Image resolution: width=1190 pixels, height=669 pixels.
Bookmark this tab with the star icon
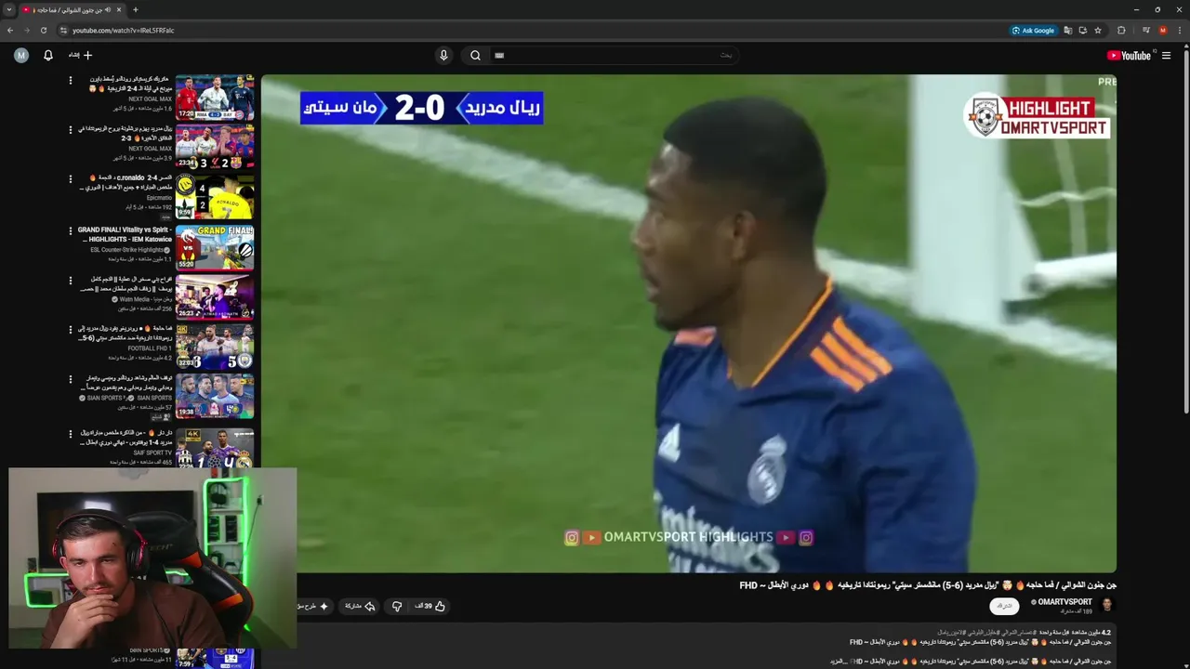click(1098, 30)
